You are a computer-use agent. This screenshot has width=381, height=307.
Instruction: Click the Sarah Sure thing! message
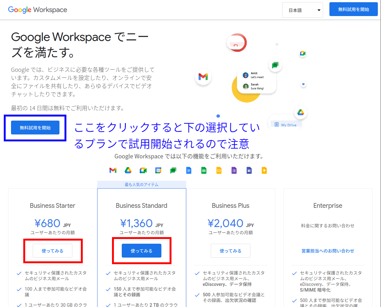click(257, 86)
